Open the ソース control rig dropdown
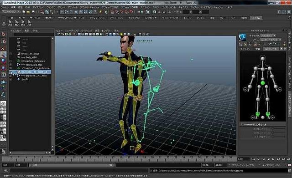Screen dimensions: 292x178 (271, 40)
